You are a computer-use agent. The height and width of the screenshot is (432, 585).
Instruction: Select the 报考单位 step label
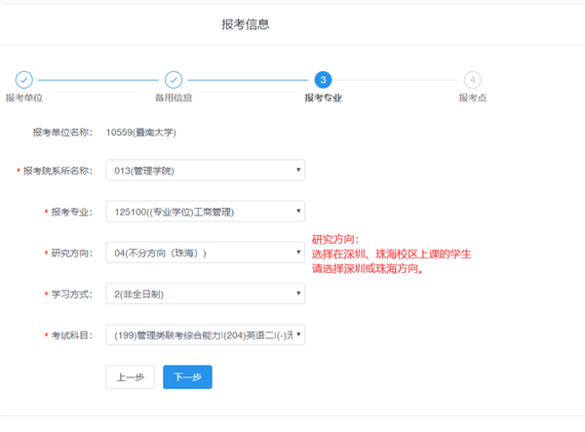click(23, 98)
